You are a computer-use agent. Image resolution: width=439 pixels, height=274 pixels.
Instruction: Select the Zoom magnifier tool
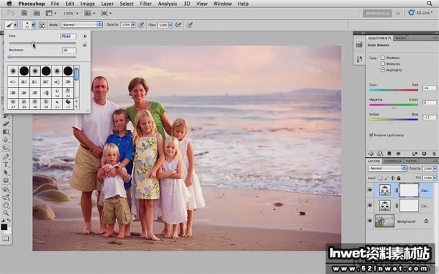[x=6, y=213]
